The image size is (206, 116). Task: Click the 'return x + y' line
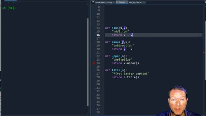(122, 35)
